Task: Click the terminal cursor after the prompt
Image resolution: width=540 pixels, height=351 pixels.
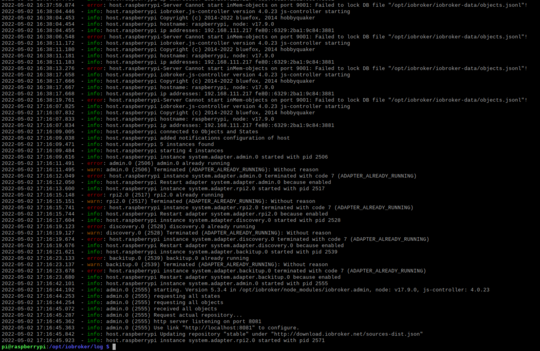Action: tap(114, 347)
